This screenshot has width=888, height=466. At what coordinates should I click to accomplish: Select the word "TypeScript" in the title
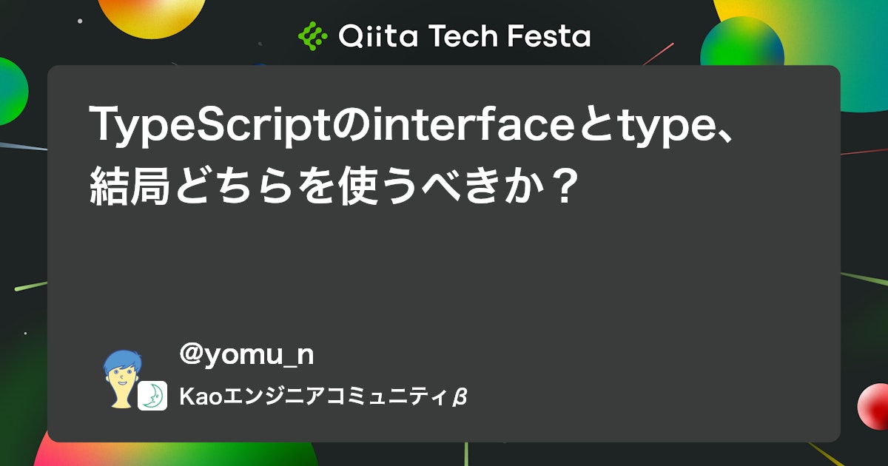pos(210,127)
